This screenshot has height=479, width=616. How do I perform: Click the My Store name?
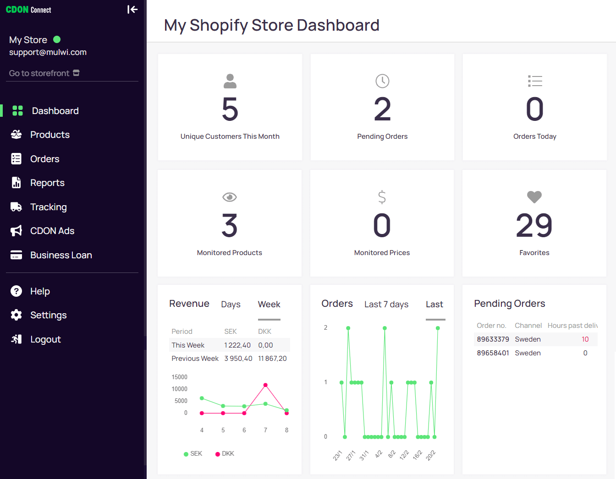(x=28, y=40)
